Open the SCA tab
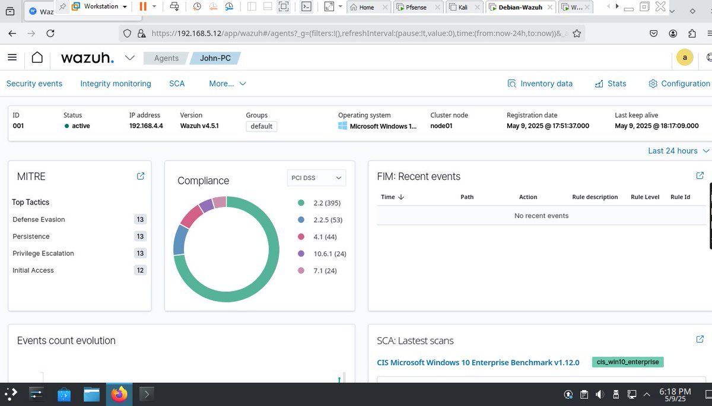 (x=177, y=84)
